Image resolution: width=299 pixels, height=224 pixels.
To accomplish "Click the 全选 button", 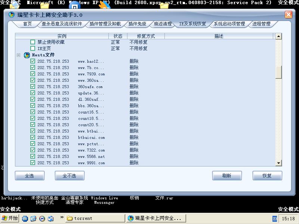I will click(30, 175).
